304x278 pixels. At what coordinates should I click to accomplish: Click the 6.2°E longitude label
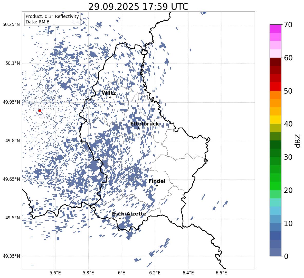tap(155, 273)
